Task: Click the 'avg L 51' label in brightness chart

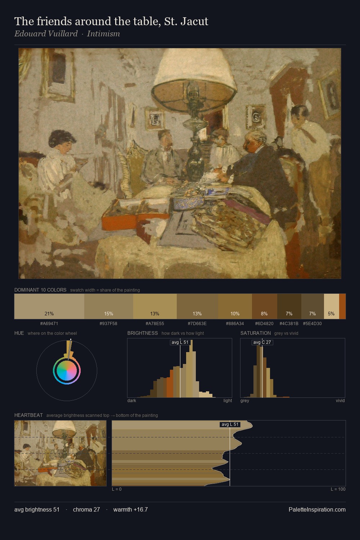Action: click(180, 342)
